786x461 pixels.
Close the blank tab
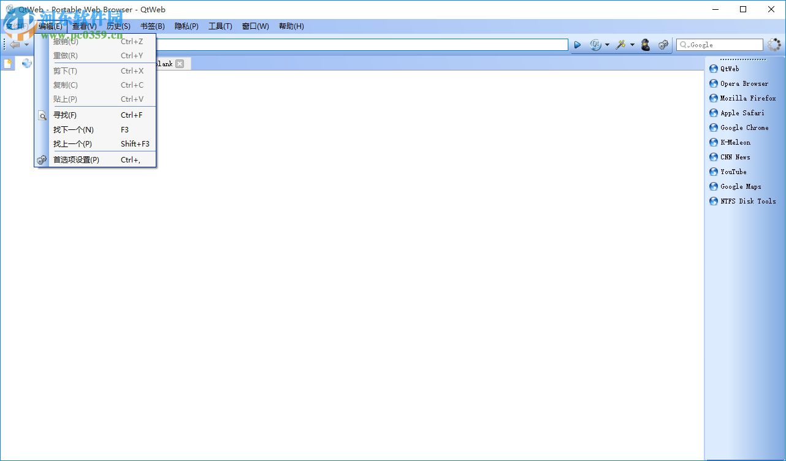tap(180, 64)
